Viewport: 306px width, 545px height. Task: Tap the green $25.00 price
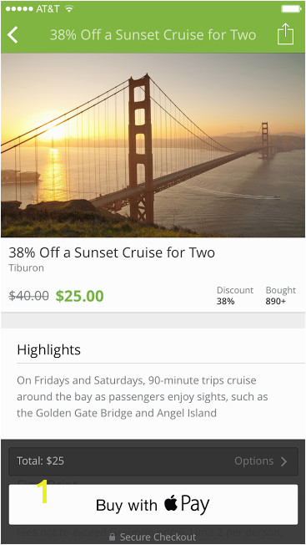[x=80, y=296]
